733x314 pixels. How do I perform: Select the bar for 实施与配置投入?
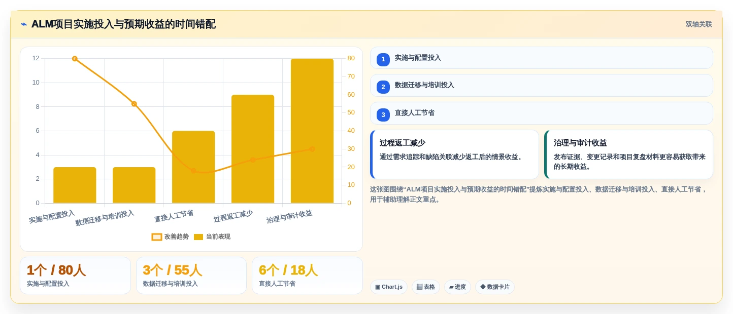click(75, 185)
